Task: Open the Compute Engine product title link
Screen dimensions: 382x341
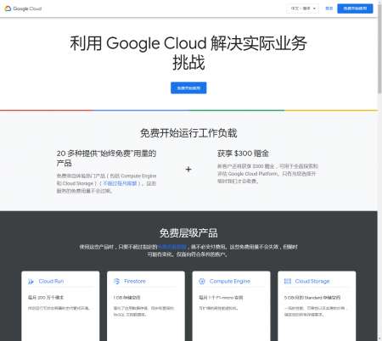Action: tap(230, 282)
